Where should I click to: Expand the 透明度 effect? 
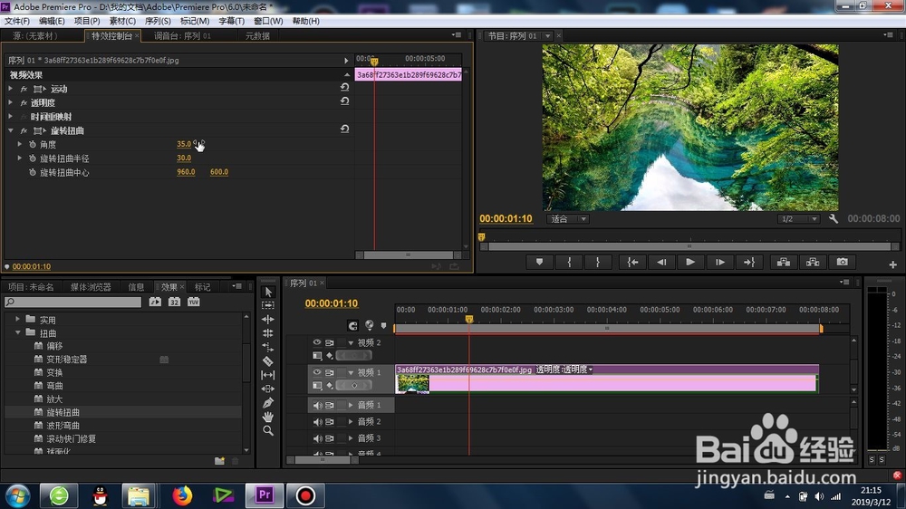pos(10,102)
